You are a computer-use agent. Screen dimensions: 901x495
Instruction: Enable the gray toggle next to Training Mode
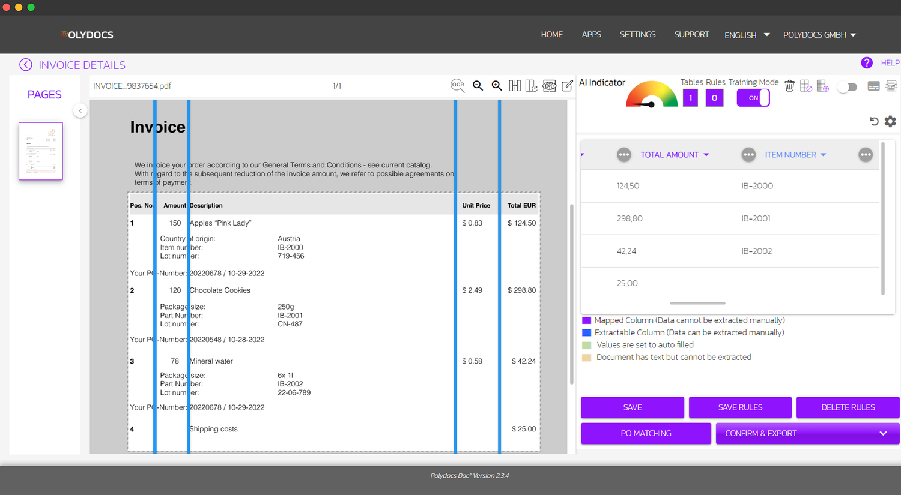(847, 86)
